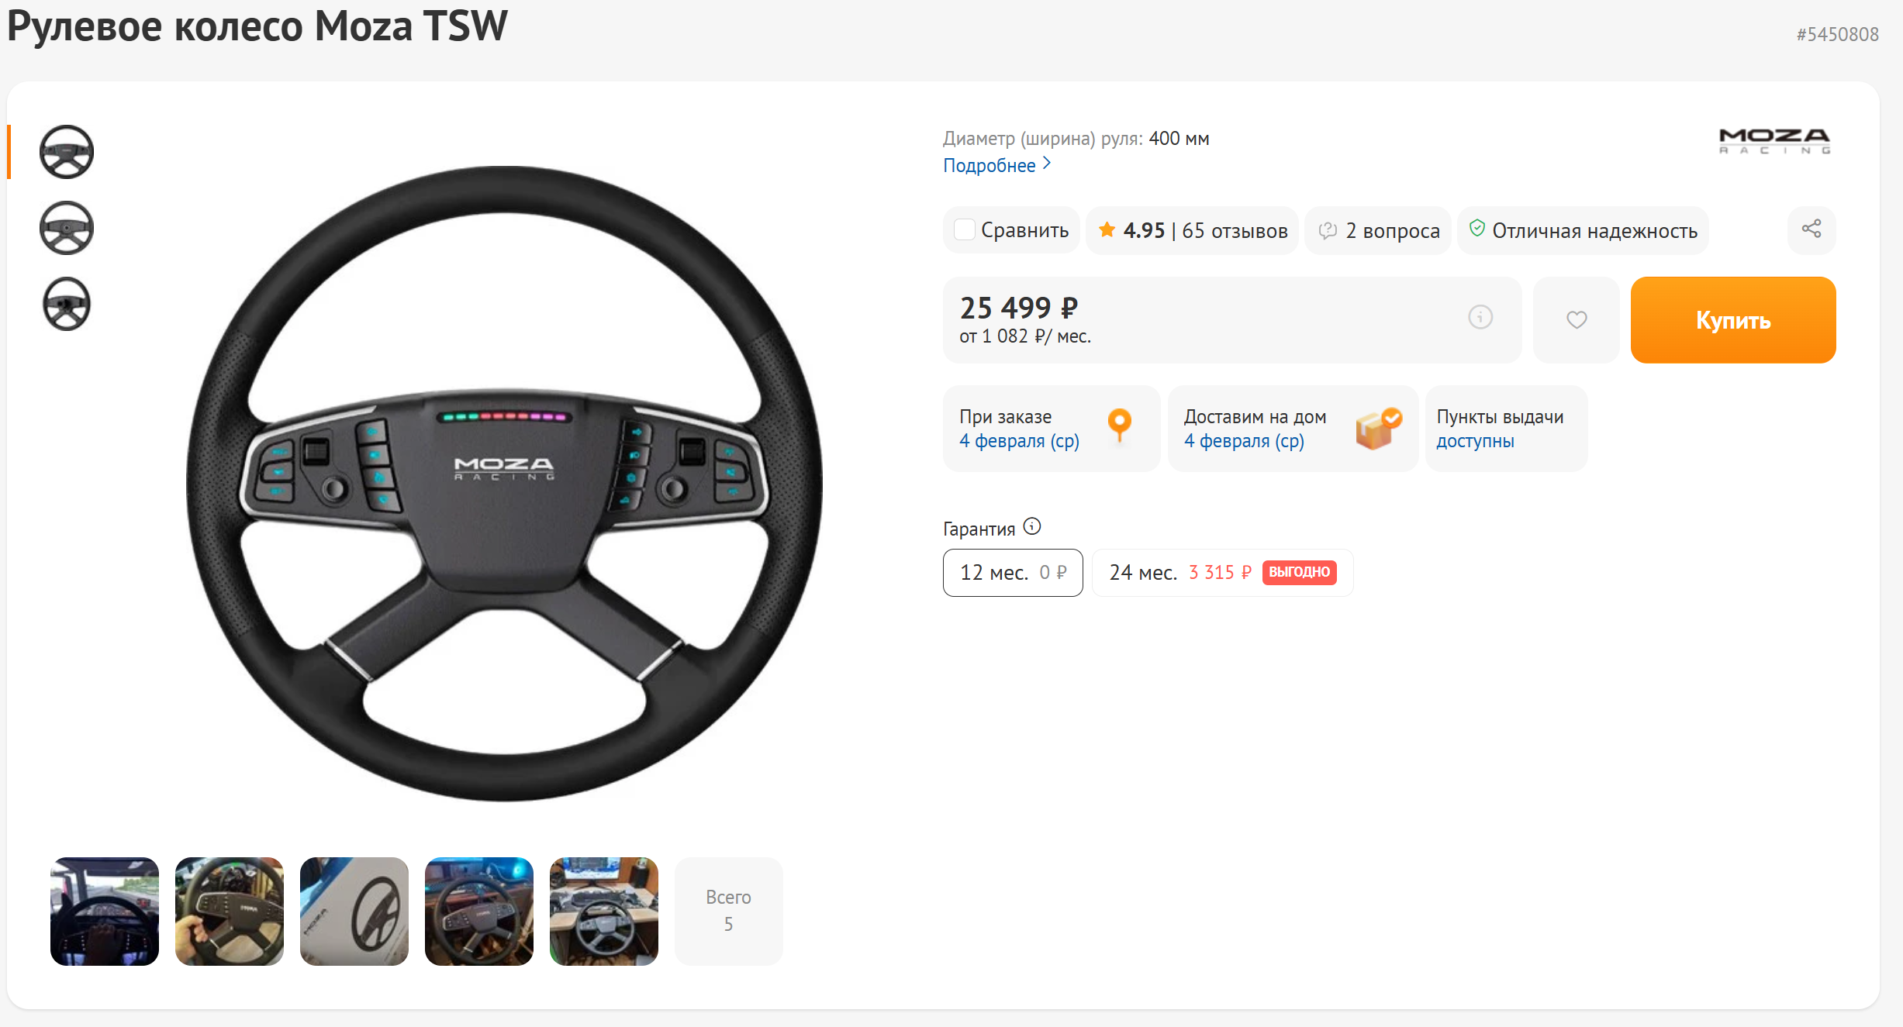
Task: Open first customer photo thumbnail
Action: tap(105, 911)
